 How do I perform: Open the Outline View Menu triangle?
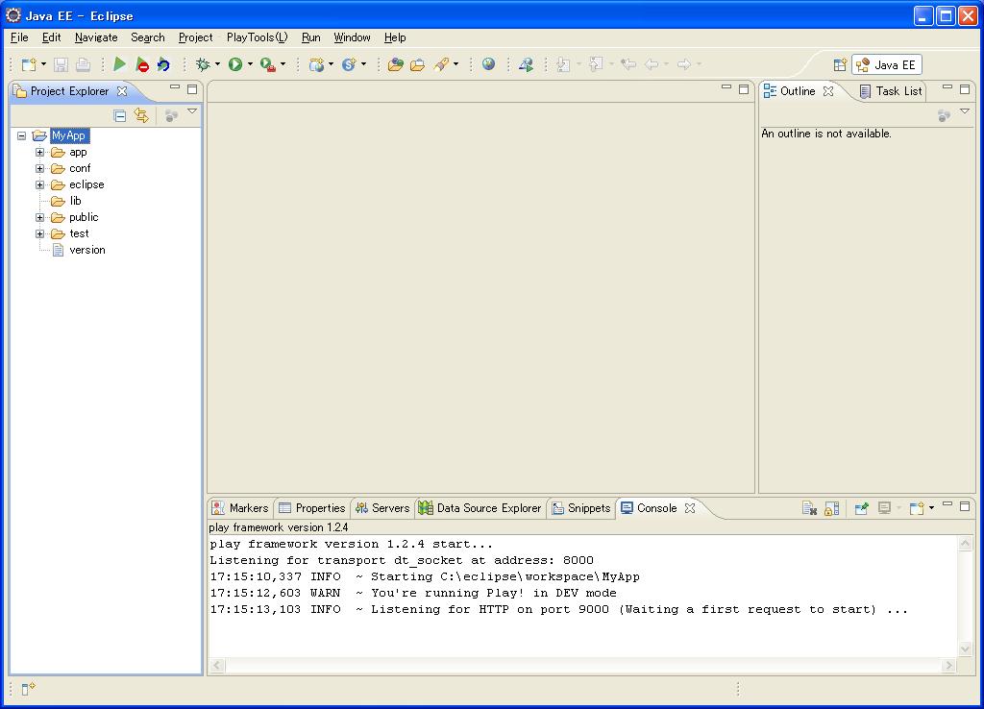(x=965, y=111)
